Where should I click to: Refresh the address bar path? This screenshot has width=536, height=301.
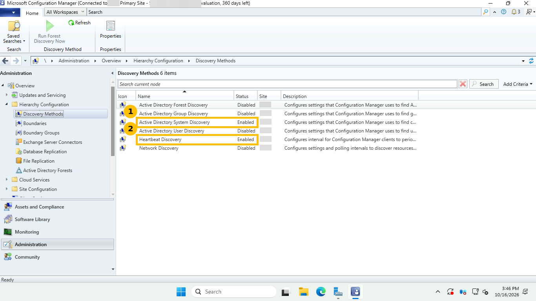(531, 61)
